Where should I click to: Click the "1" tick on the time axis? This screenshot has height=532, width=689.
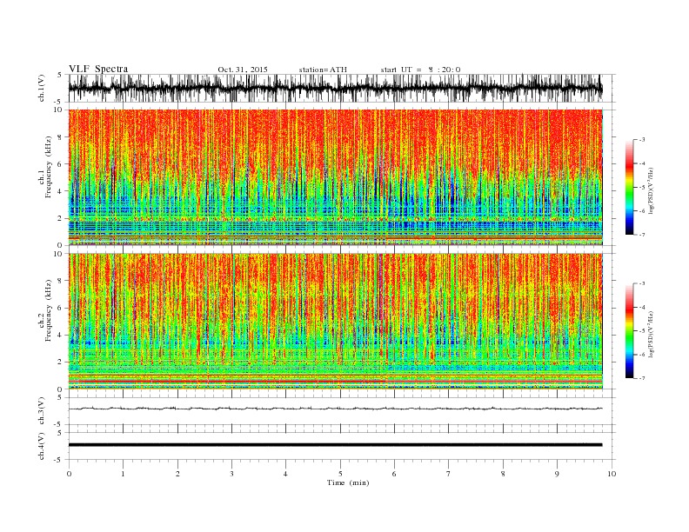(124, 474)
